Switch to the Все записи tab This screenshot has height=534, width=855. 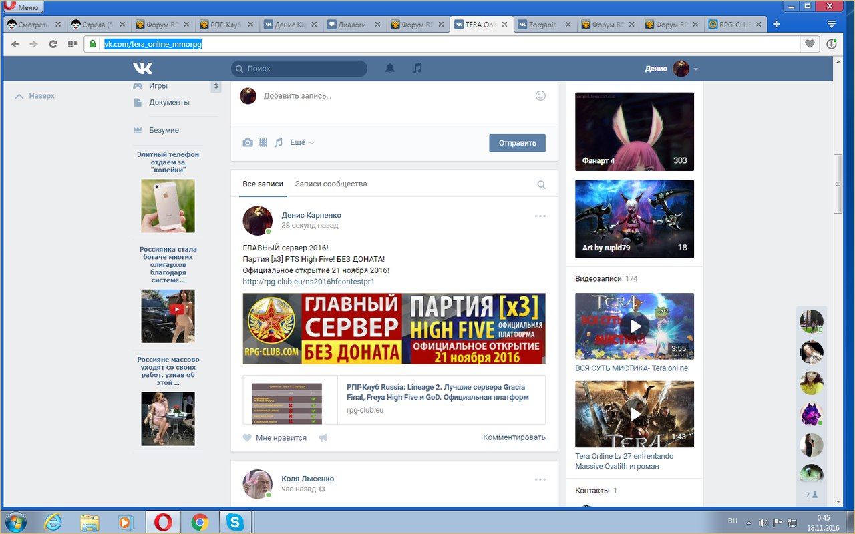[263, 184]
